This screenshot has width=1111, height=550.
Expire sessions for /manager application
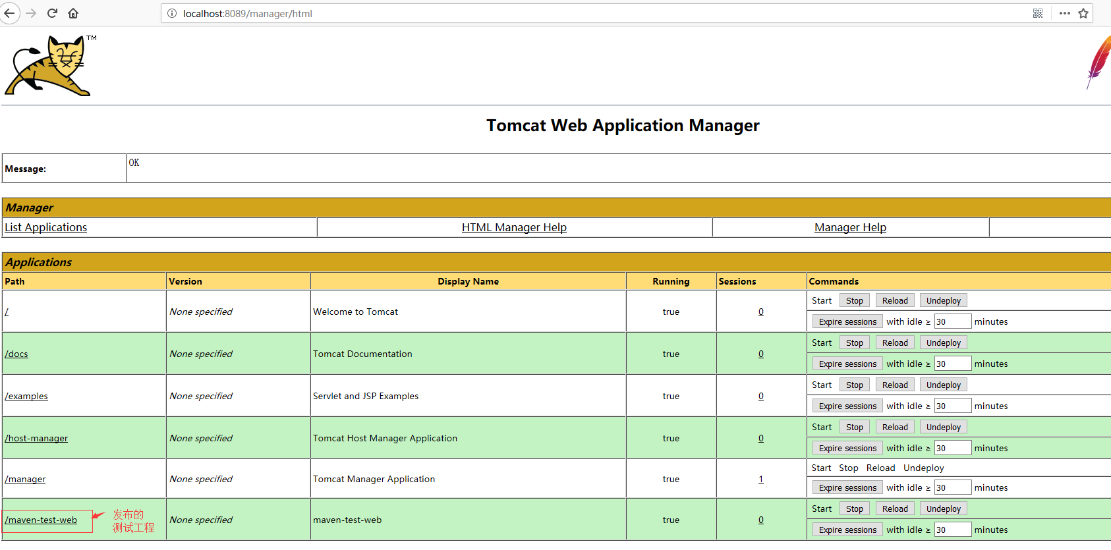[x=847, y=487]
